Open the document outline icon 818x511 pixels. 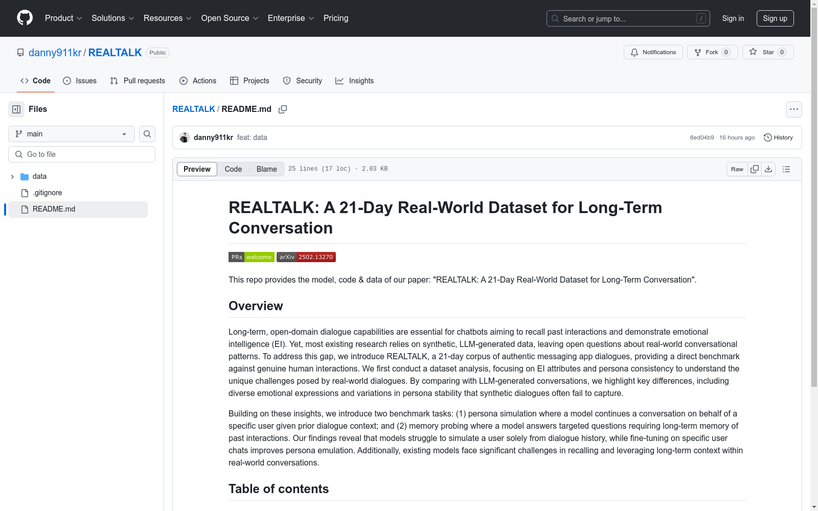tap(786, 169)
